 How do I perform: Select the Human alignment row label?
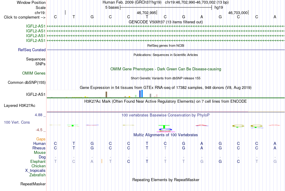(39, 144)
